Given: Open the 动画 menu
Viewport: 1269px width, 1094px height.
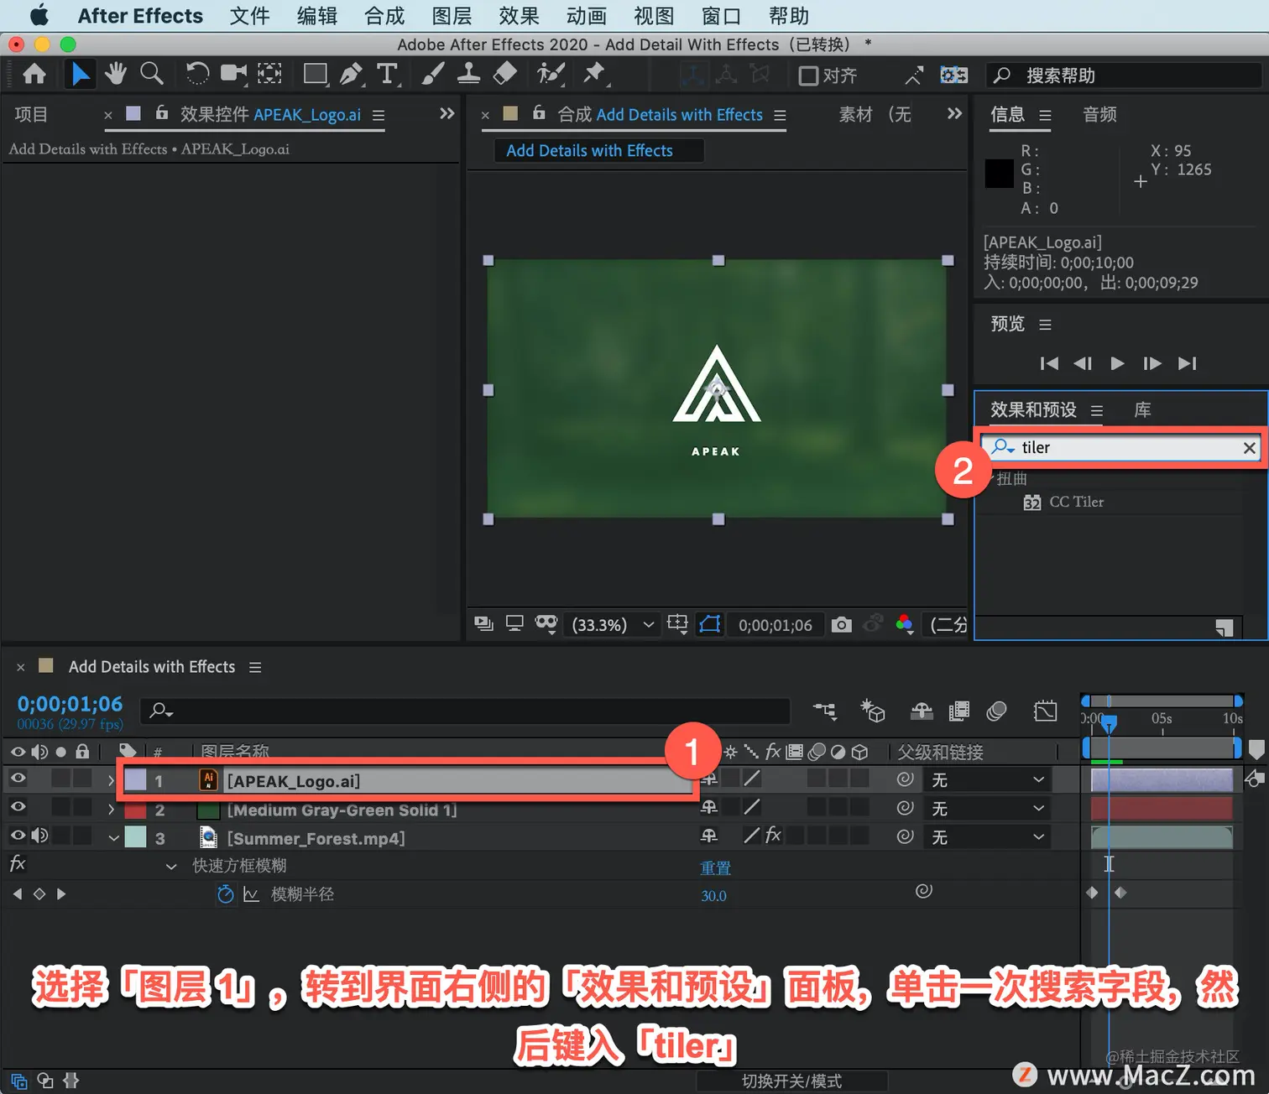Looking at the screenshot, I should (586, 16).
